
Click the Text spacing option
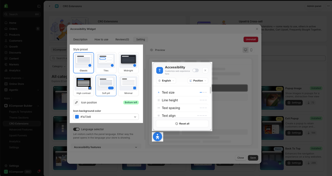182,108
